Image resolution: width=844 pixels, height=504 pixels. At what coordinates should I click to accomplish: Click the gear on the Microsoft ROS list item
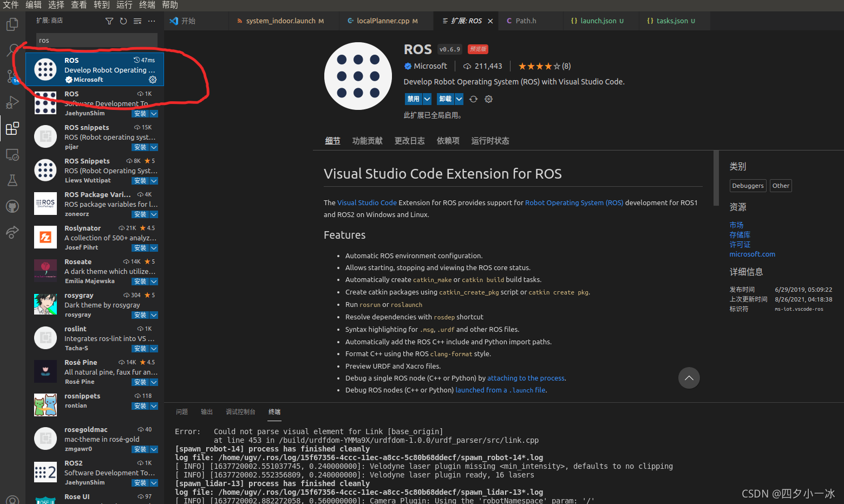(x=153, y=80)
